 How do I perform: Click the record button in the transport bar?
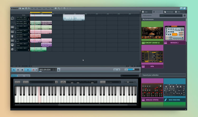click(x=34, y=70)
